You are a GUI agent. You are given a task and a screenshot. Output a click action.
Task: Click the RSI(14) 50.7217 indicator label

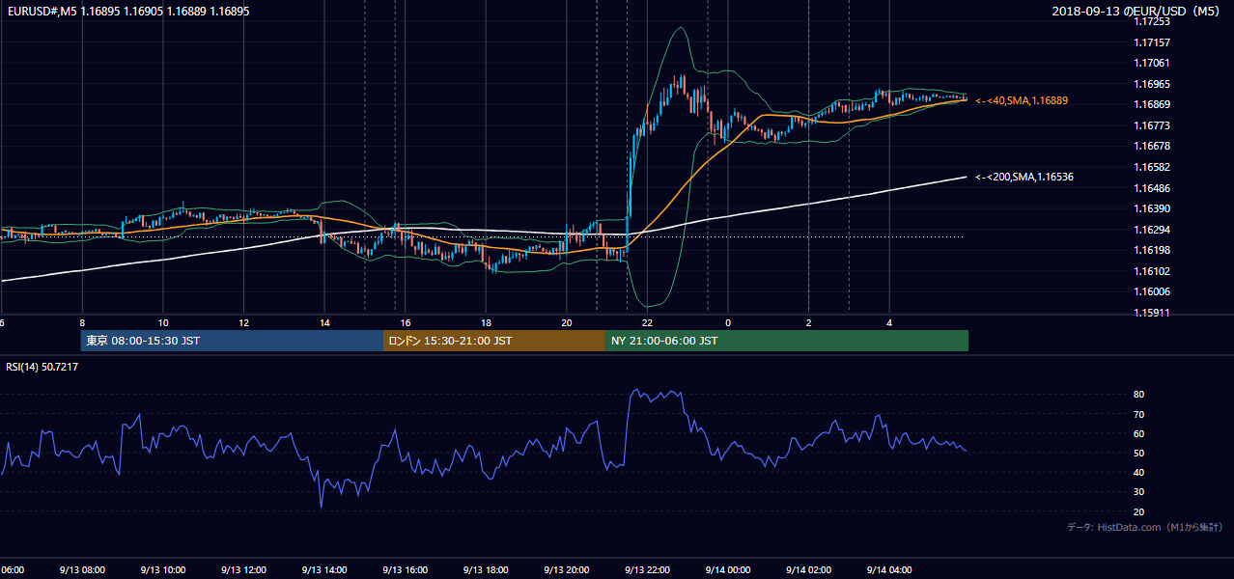click(x=42, y=367)
